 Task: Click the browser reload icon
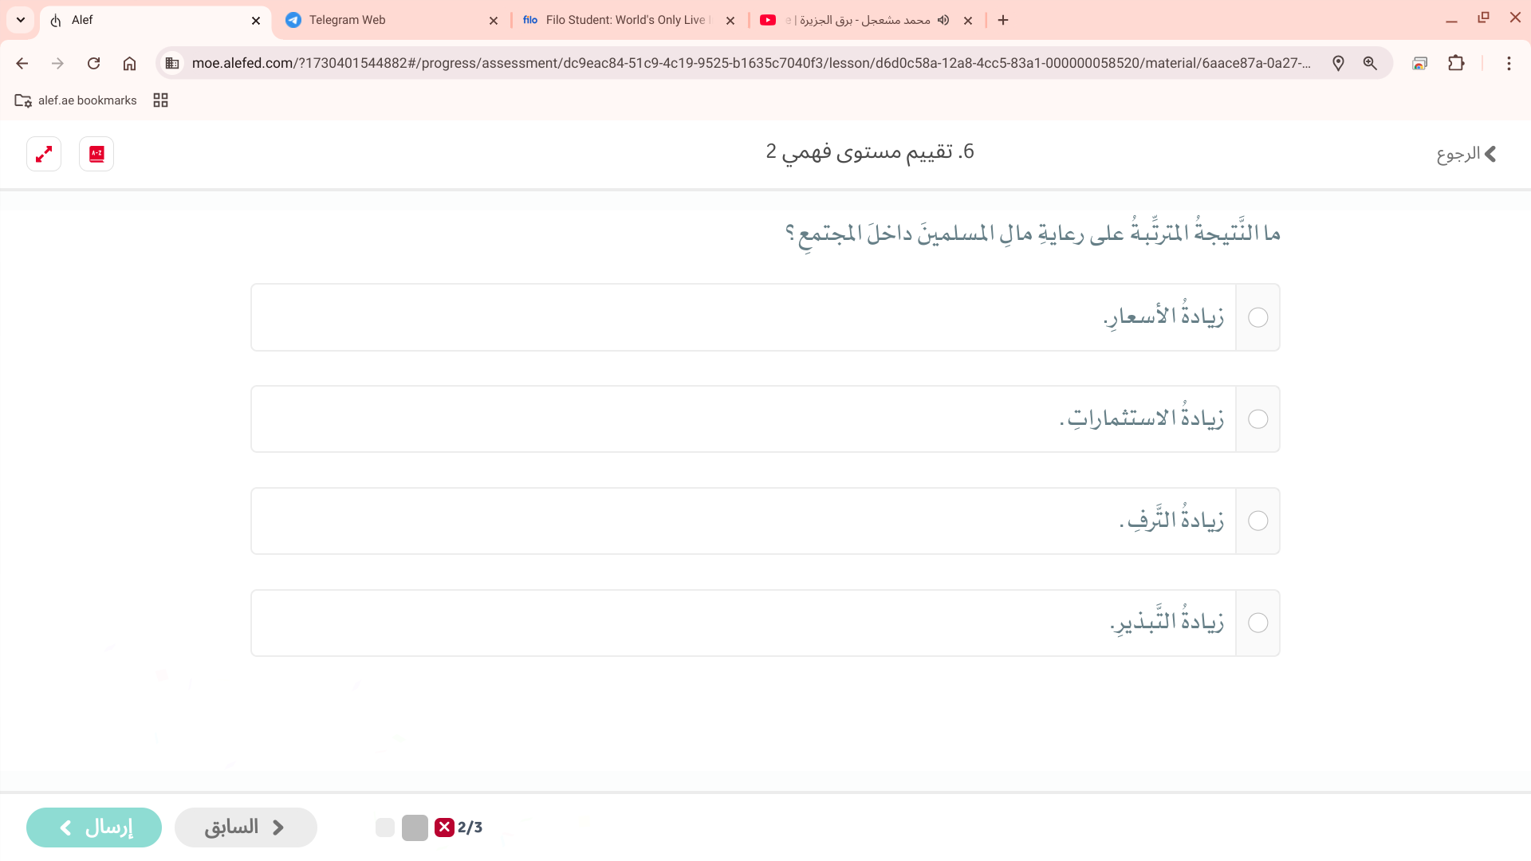(x=93, y=63)
